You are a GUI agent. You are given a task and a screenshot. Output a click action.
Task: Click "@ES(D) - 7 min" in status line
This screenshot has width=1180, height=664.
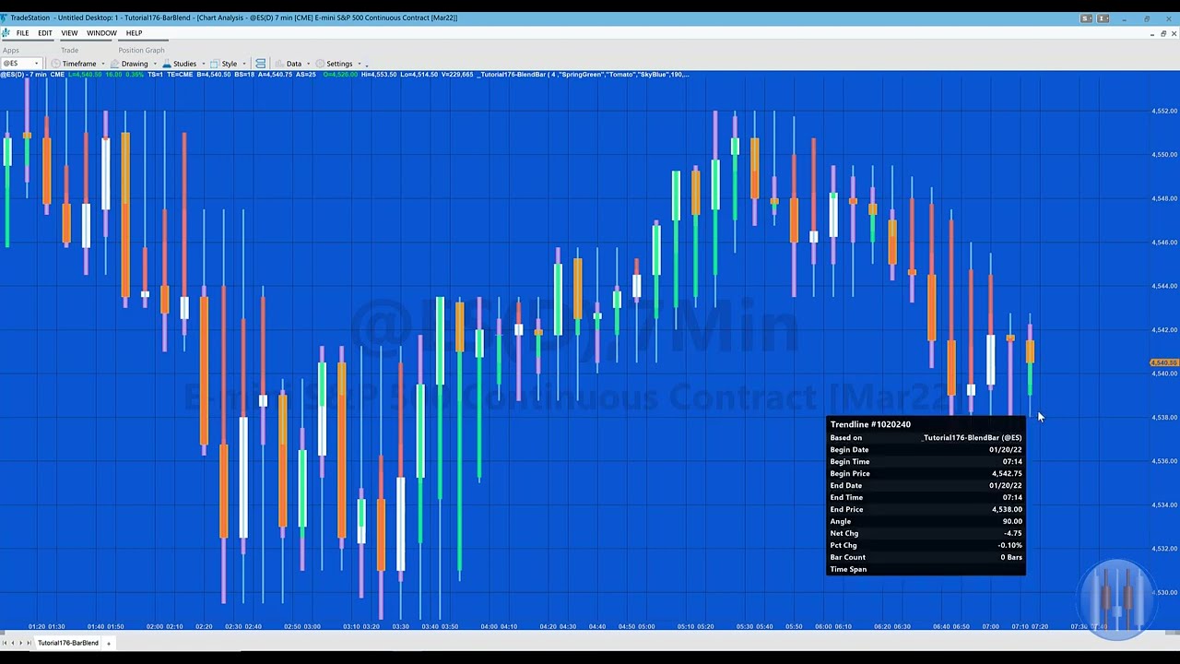click(x=23, y=75)
